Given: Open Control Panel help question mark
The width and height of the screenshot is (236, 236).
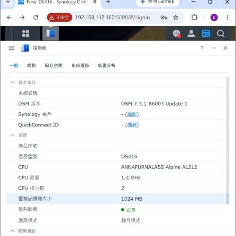Looking at the screenshot, I should pos(202,48).
